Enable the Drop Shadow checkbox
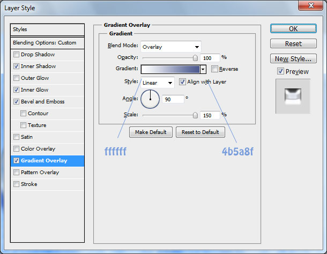Viewport: 327px width, 254px height. (x=16, y=55)
